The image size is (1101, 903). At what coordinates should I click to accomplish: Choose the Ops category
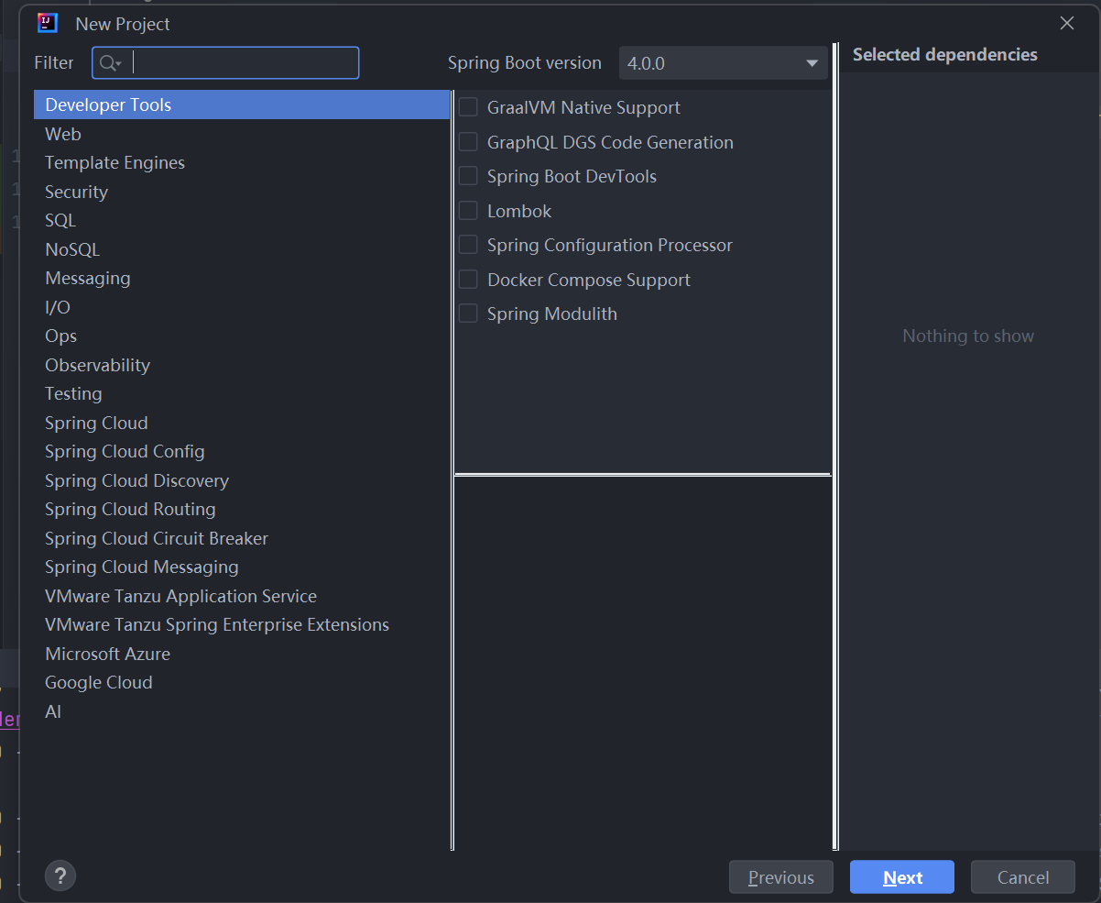(x=242, y=336)
